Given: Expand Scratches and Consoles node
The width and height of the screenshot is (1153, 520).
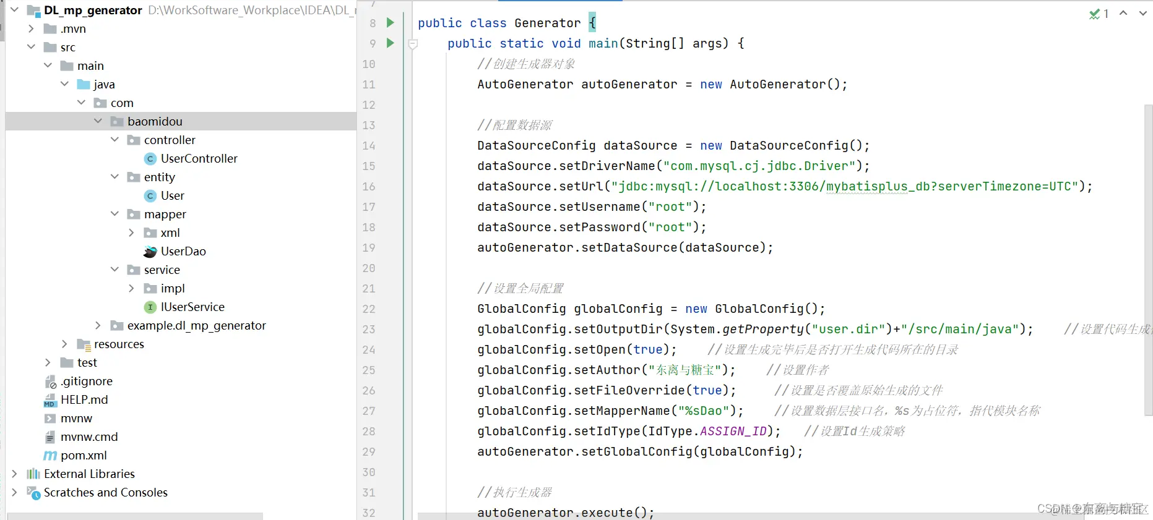Looking at the screenshot, I should (14, 492).
